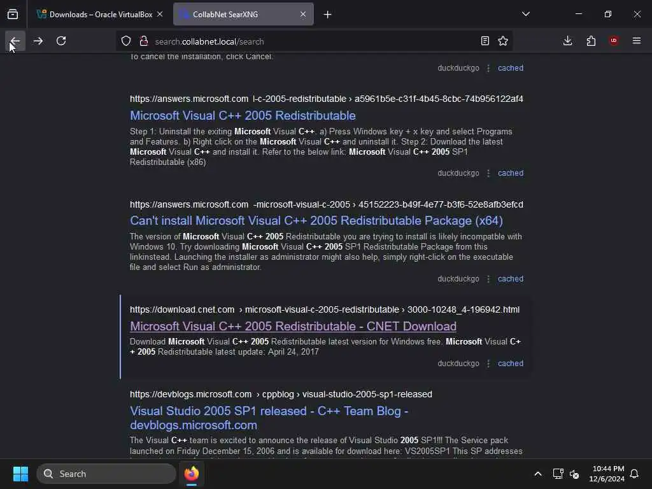Screen dimensions: 652x489
Task: Open a new tab with the plus button
Action: coord(328,15)
